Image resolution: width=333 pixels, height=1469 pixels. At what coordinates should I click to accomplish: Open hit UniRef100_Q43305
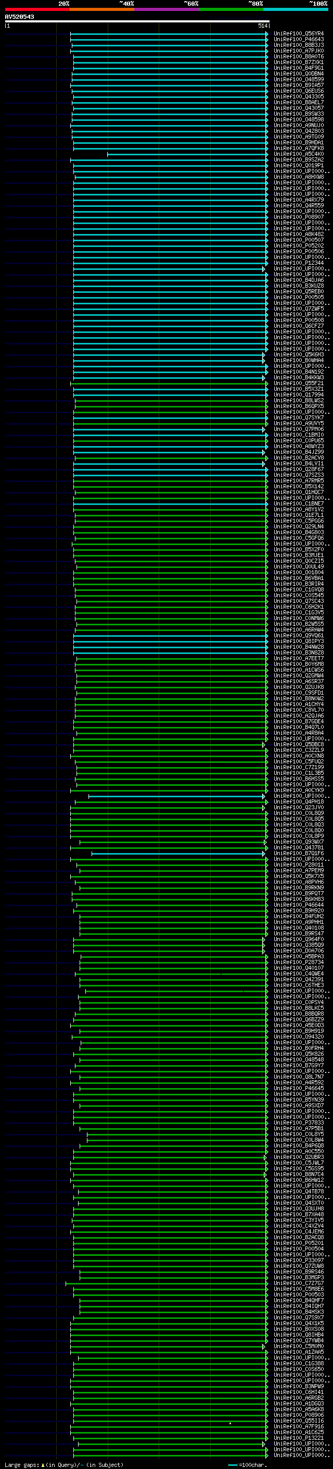tap(299, 97)
